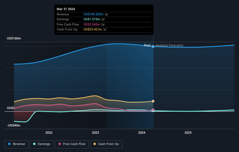Toggle the Revenue legend button
The image size is (239, 152).
coord(17,144)
